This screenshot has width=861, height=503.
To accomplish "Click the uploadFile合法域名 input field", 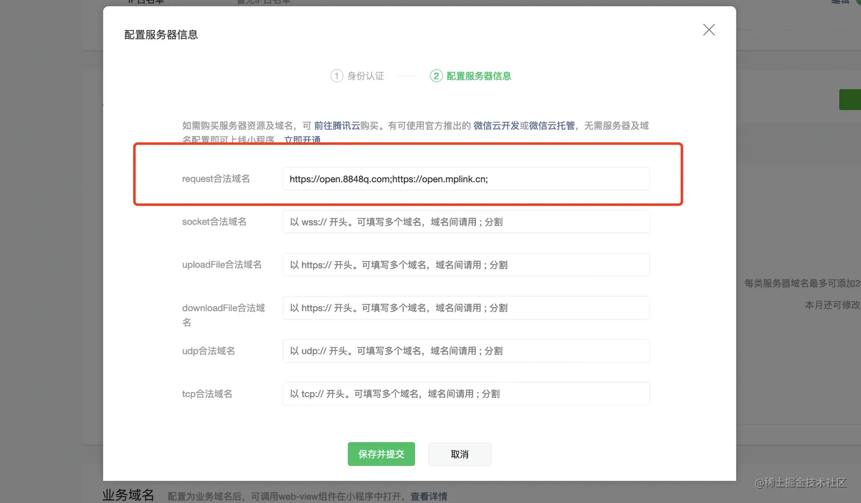I will coord(466,265).
